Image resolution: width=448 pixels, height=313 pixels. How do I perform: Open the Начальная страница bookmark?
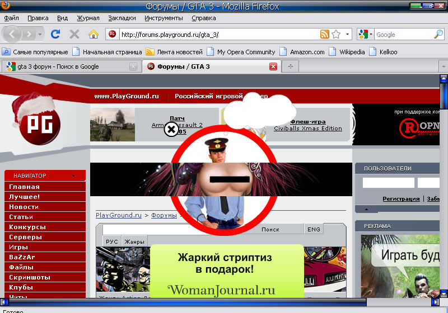[107, 52]
